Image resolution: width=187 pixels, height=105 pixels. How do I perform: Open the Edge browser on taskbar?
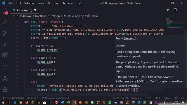click(x=15, y=102)
